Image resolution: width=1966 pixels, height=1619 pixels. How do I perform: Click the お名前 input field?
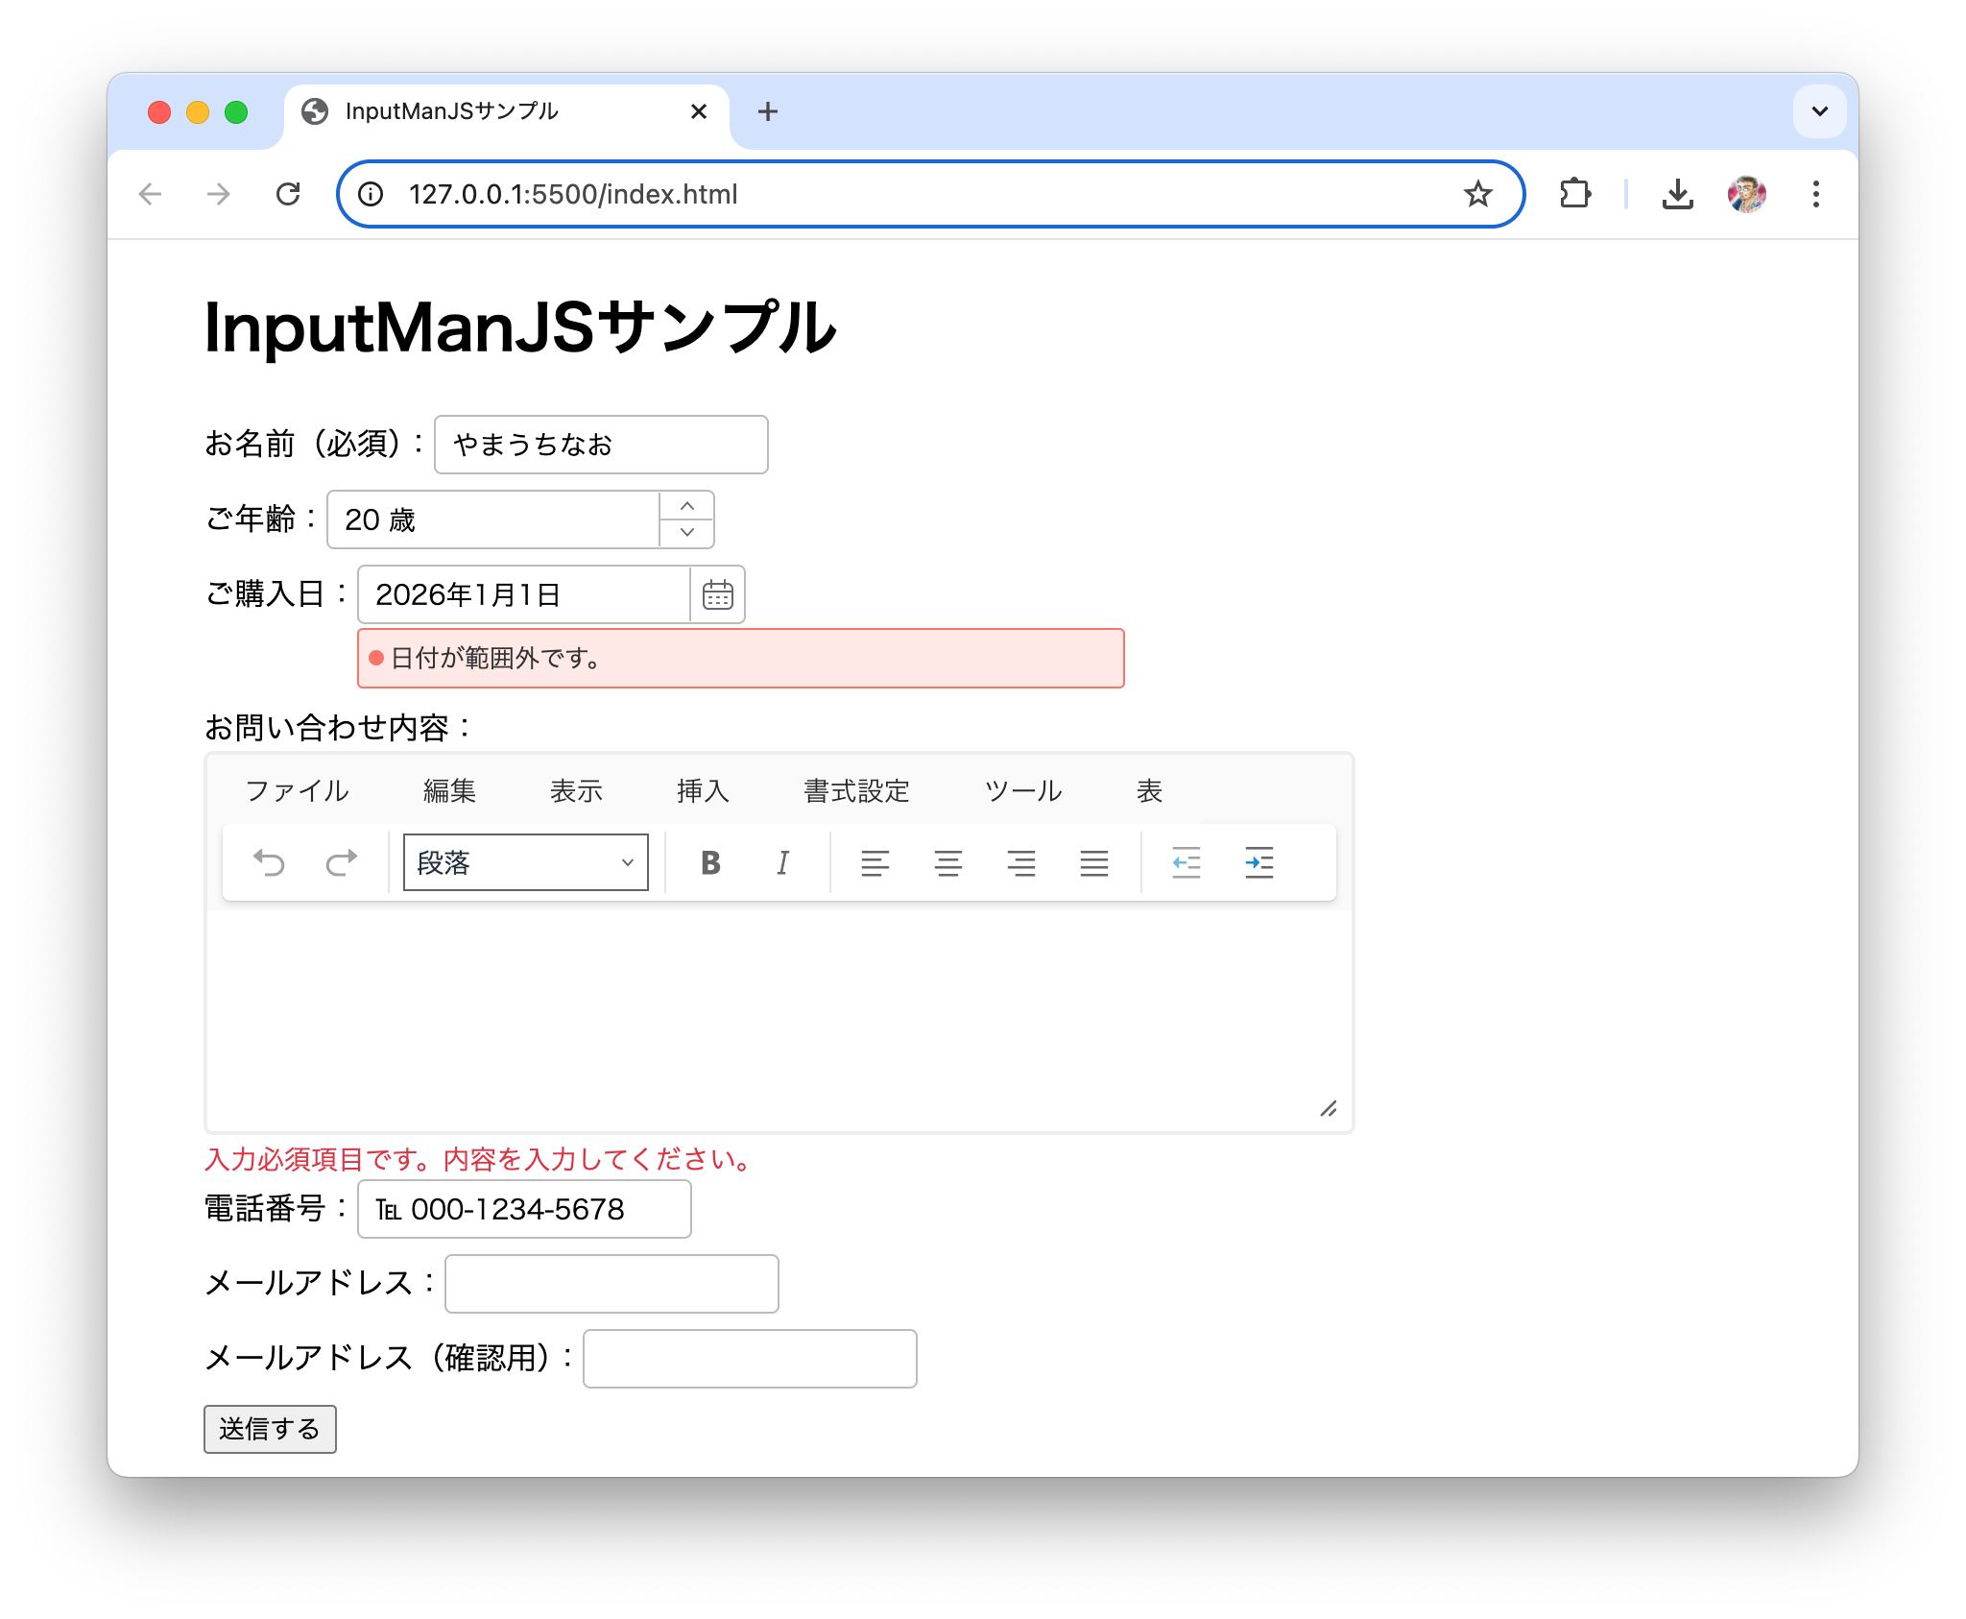point(601,445)
